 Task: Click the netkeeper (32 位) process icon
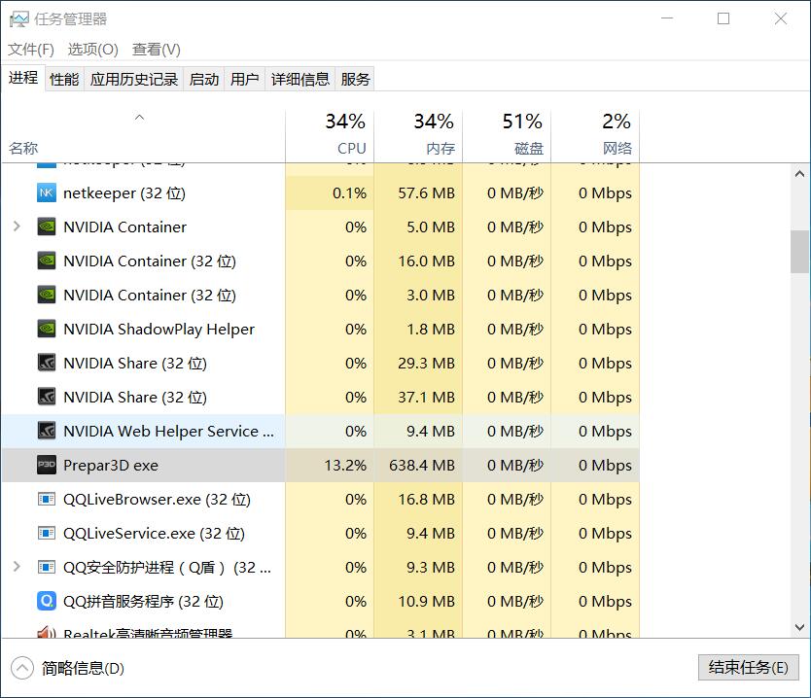click(47, 192)
